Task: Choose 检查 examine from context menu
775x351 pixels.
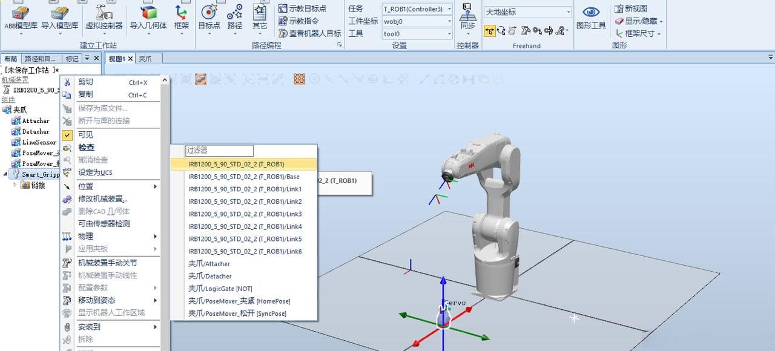Action: click(x=110, y=147)
